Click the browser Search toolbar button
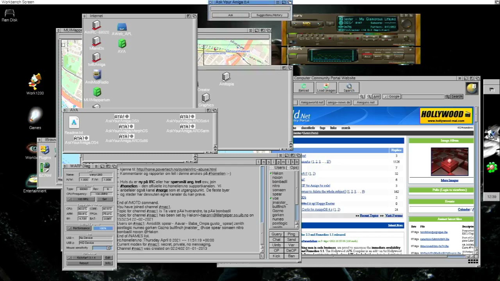The height and width of the screenshot is (281, 500). pyautogui.click(x=349, y=88)
